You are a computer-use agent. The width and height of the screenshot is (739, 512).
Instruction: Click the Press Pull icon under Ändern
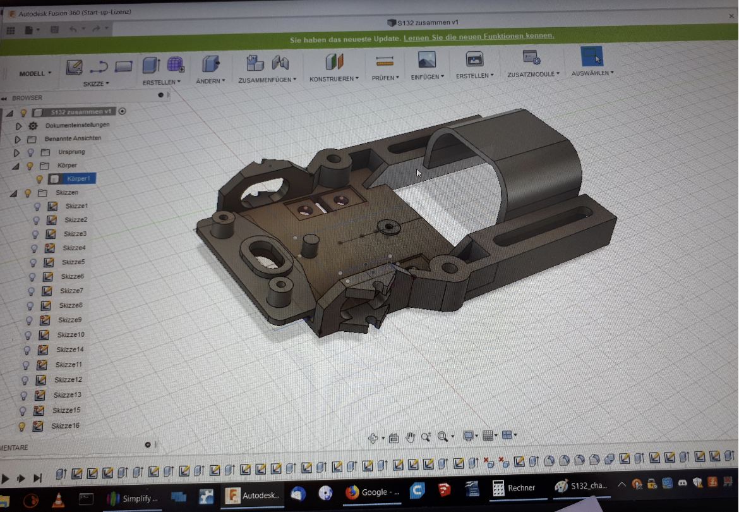210,64
